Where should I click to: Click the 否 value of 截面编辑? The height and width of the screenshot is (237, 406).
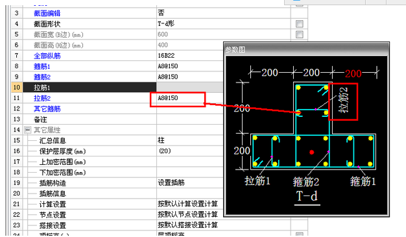click(x=161, y=13)
